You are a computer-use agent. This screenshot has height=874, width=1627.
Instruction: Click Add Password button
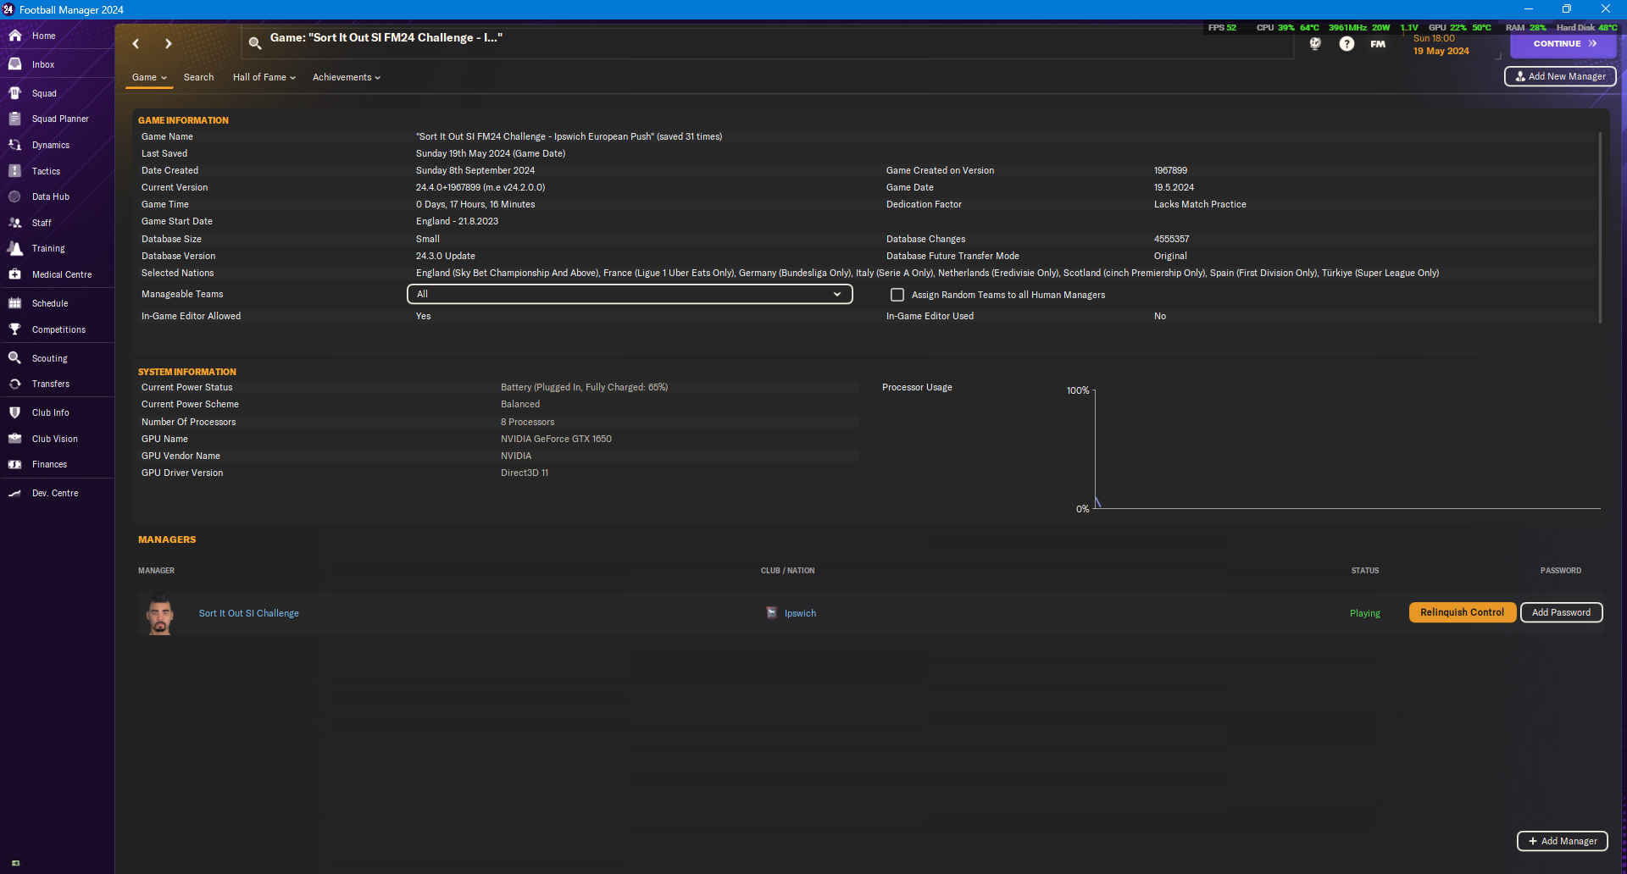[1561, 612]
